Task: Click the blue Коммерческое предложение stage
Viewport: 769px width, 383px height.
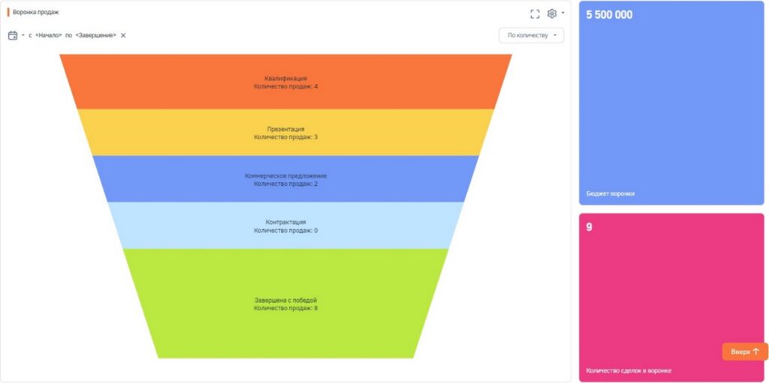Action: [285, 179]
